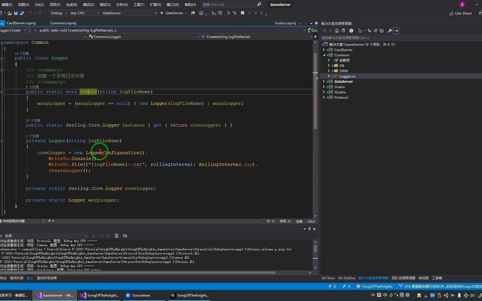The height and width of the screenshot is (301, 482).
Task: Open the Debug configuration dropdown
Action: point(59,13)
